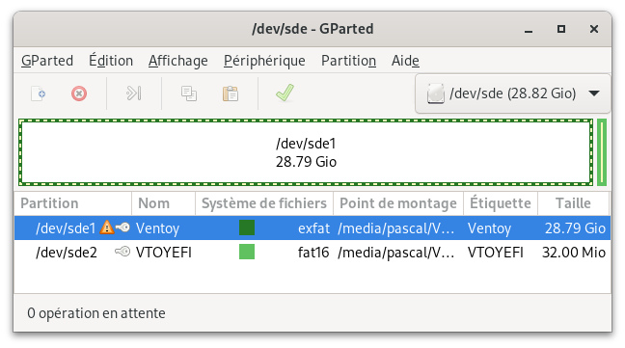Open the /dev/sde device selector dropdown
The width and height of the screenshot is (625, 348).
512,94
